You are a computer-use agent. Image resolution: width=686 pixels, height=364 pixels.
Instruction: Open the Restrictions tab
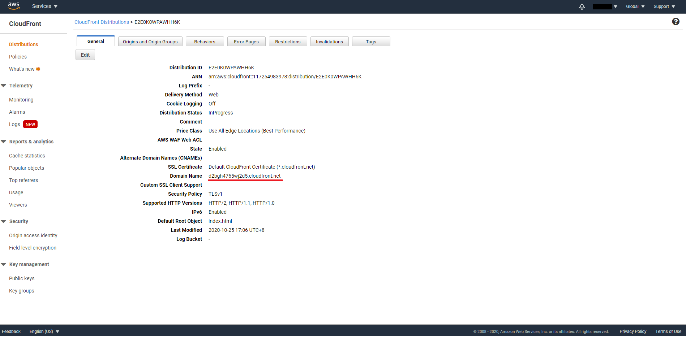pyautogui.click(x=288, y=42)
